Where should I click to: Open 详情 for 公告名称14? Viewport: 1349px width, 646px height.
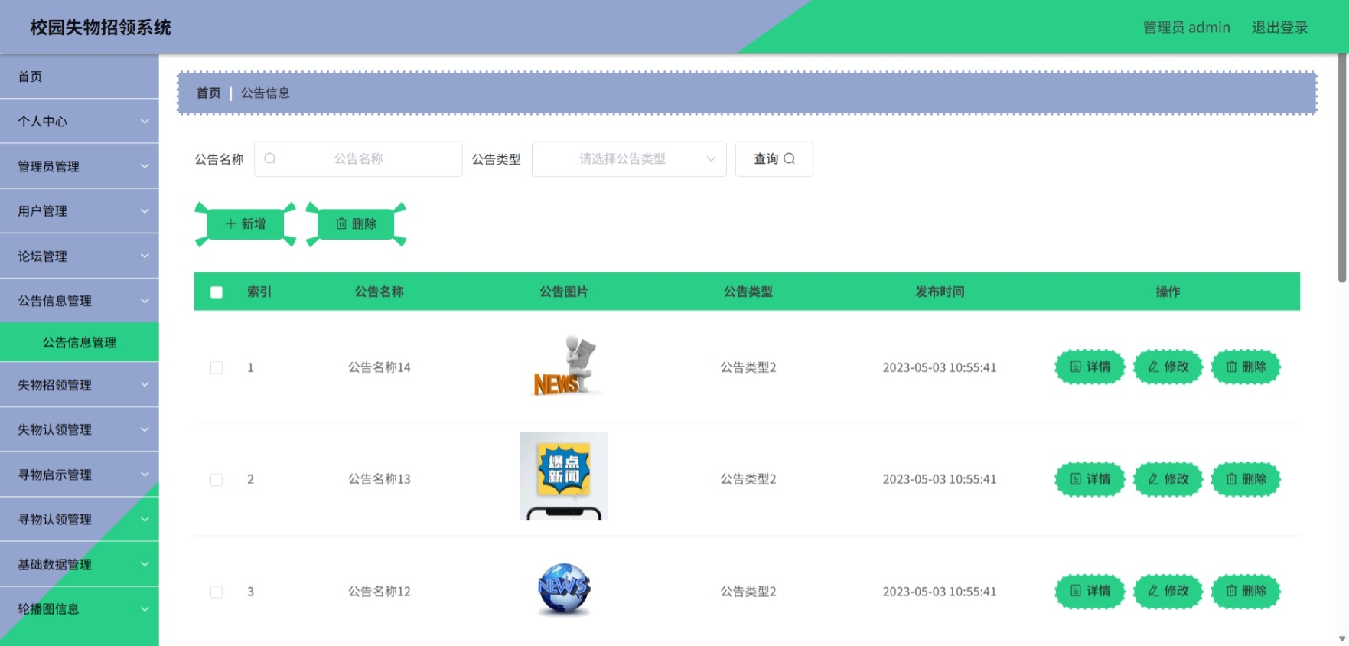click(1090, 367)
